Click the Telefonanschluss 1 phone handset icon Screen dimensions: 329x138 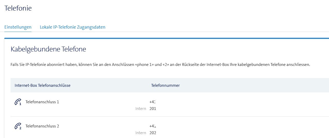pyautogui.click(x=18, y=102)
